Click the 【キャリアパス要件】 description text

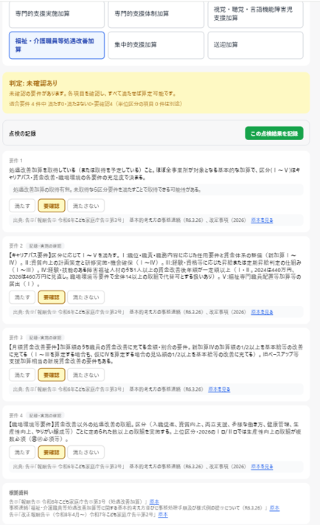point(155,270)
